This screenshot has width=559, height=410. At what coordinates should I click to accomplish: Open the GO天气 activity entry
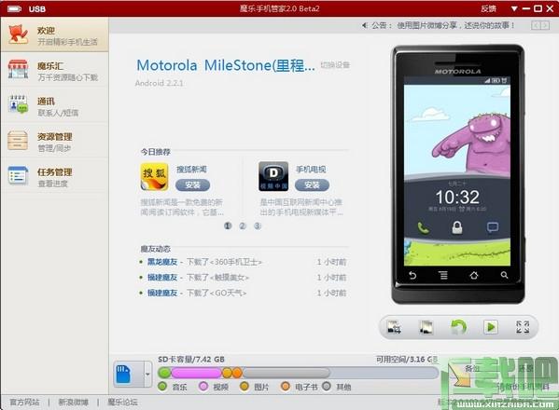[217, 293]
